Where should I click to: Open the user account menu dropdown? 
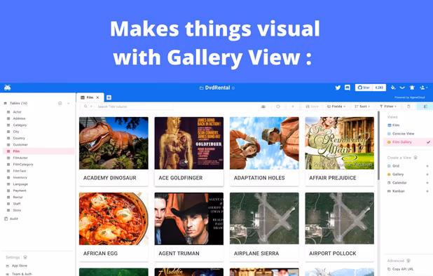click(x=424, y=88)
